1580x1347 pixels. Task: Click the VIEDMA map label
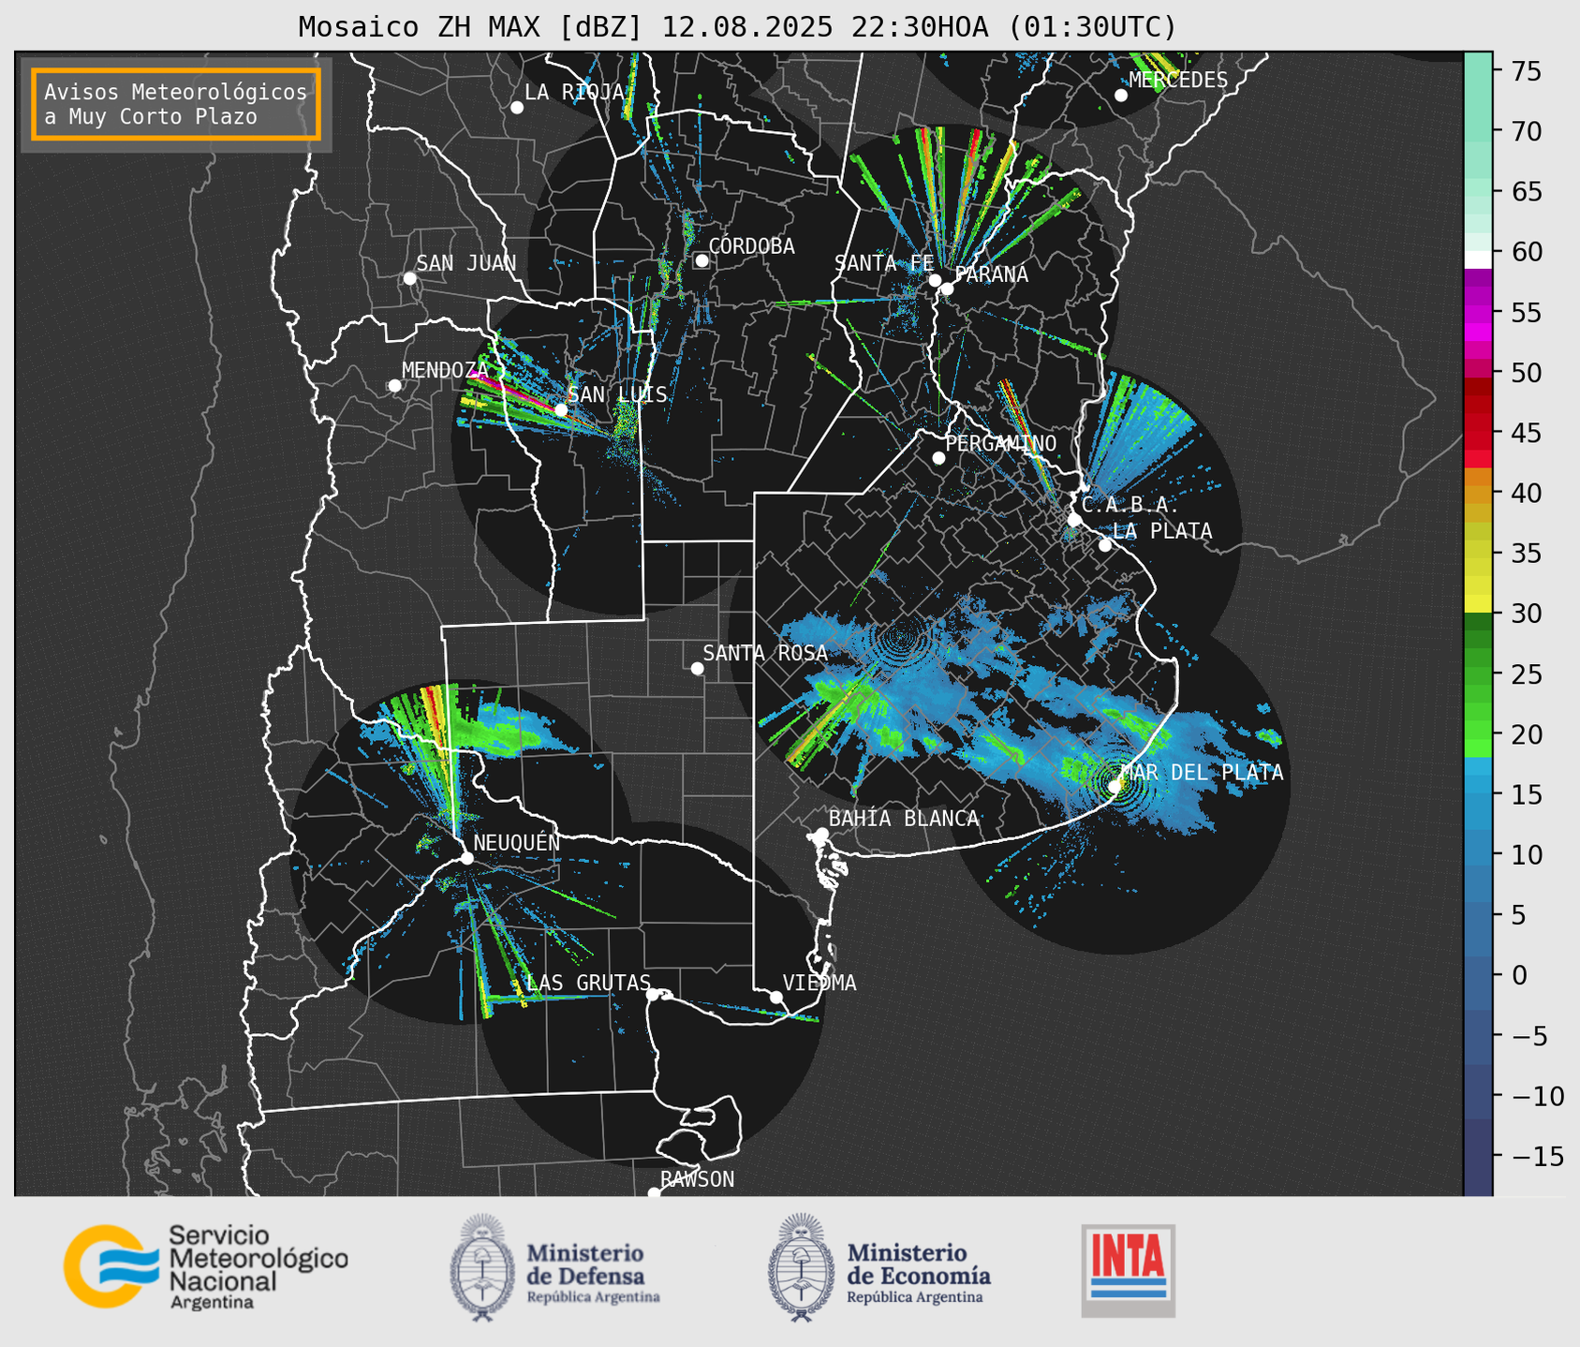click(820, 984)
